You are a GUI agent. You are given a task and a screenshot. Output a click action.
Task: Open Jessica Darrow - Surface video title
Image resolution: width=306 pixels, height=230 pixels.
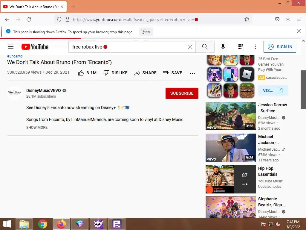[273, 108]
